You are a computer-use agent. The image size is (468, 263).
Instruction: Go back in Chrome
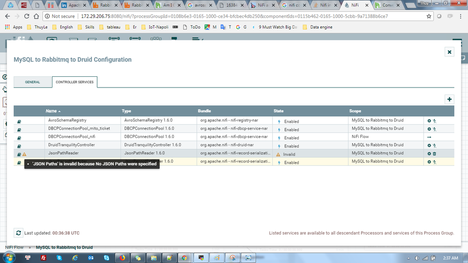click(7, 16)
